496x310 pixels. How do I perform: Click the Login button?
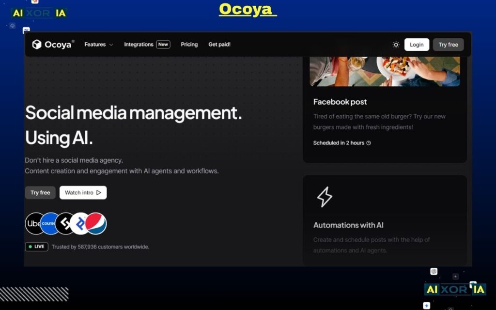click(417, 44)
